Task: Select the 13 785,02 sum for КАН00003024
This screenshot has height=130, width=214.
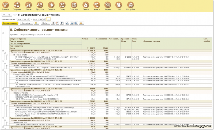Action: point(89,101)
